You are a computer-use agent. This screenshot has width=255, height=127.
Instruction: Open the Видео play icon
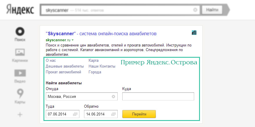pyautogui.click(x=20, y=73)
